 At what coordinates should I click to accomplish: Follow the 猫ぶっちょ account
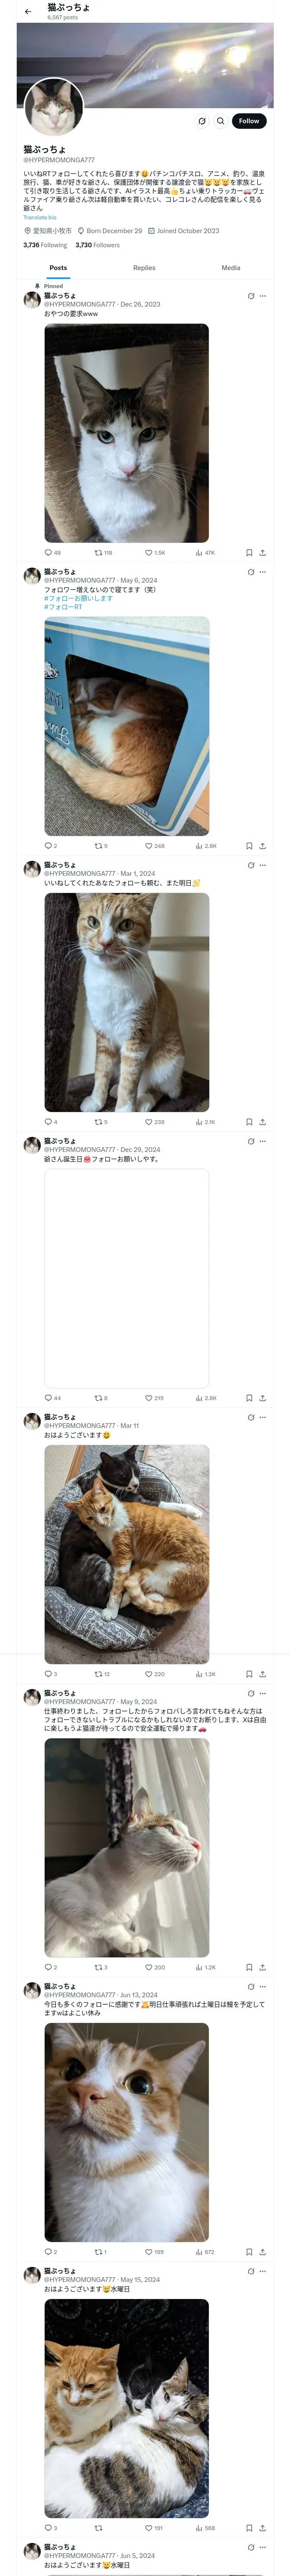249,121
